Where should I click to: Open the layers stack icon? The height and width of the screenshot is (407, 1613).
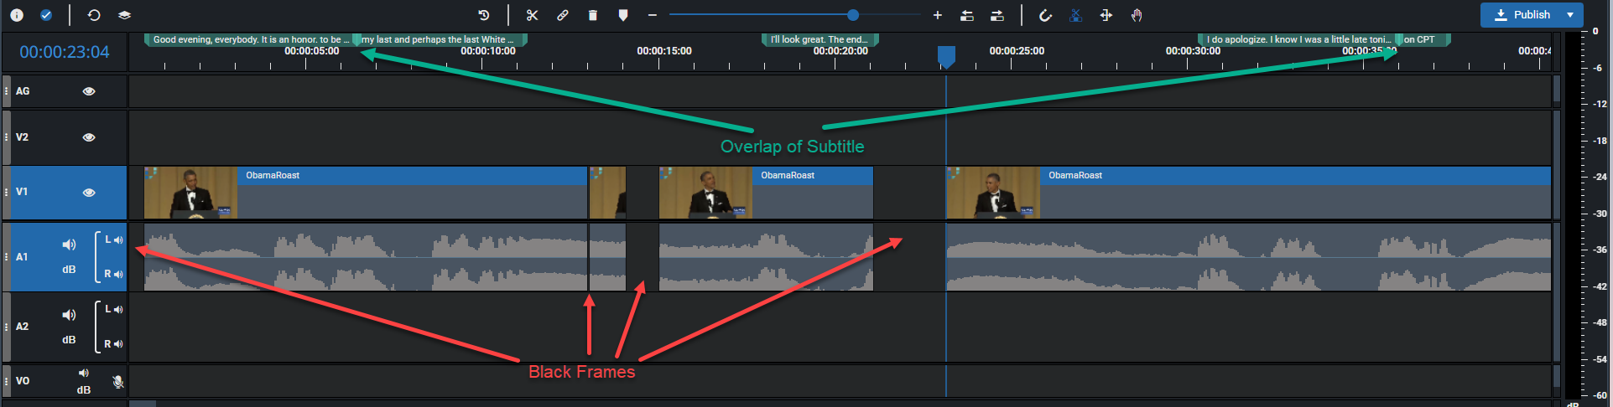(124, 15)
